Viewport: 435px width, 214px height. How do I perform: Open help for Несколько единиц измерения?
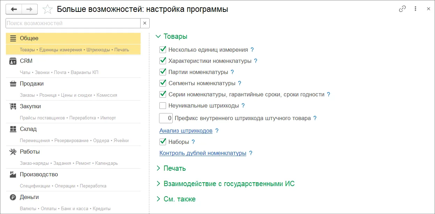pos(252,50)
